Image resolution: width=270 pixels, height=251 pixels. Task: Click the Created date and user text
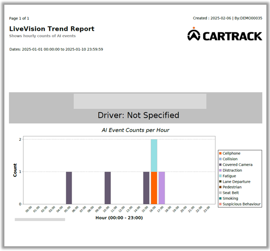[227, 18]
